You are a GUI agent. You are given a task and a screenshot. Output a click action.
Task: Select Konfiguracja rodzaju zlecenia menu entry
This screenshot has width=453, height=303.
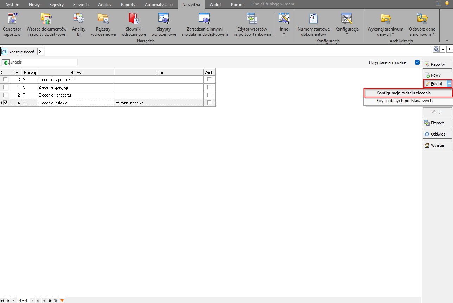pyautogui.click(x=403, y=93)
